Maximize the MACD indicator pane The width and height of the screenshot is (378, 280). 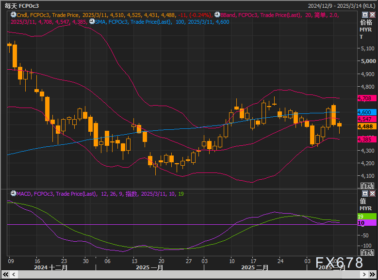click(x=364, y=193)
